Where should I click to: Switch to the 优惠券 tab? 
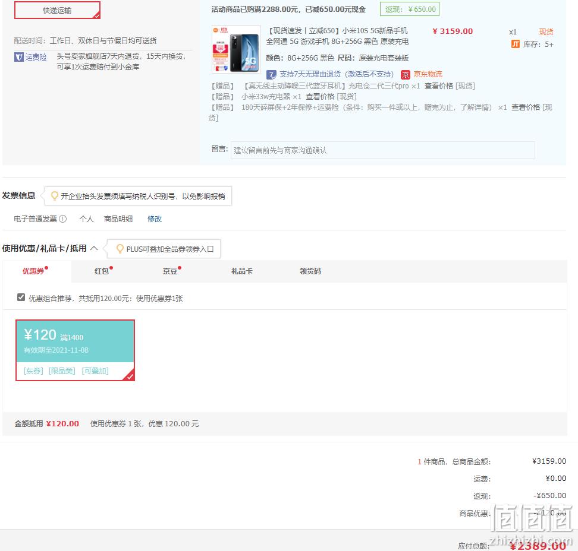click(x=37, y=271)
